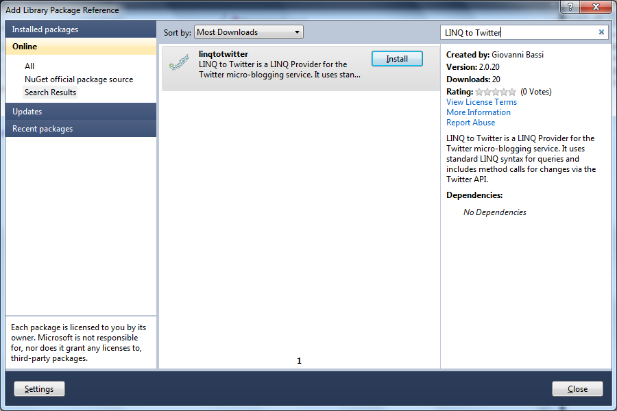
Task: Click the Version 2.0.20 text
Action: point(472,67)
